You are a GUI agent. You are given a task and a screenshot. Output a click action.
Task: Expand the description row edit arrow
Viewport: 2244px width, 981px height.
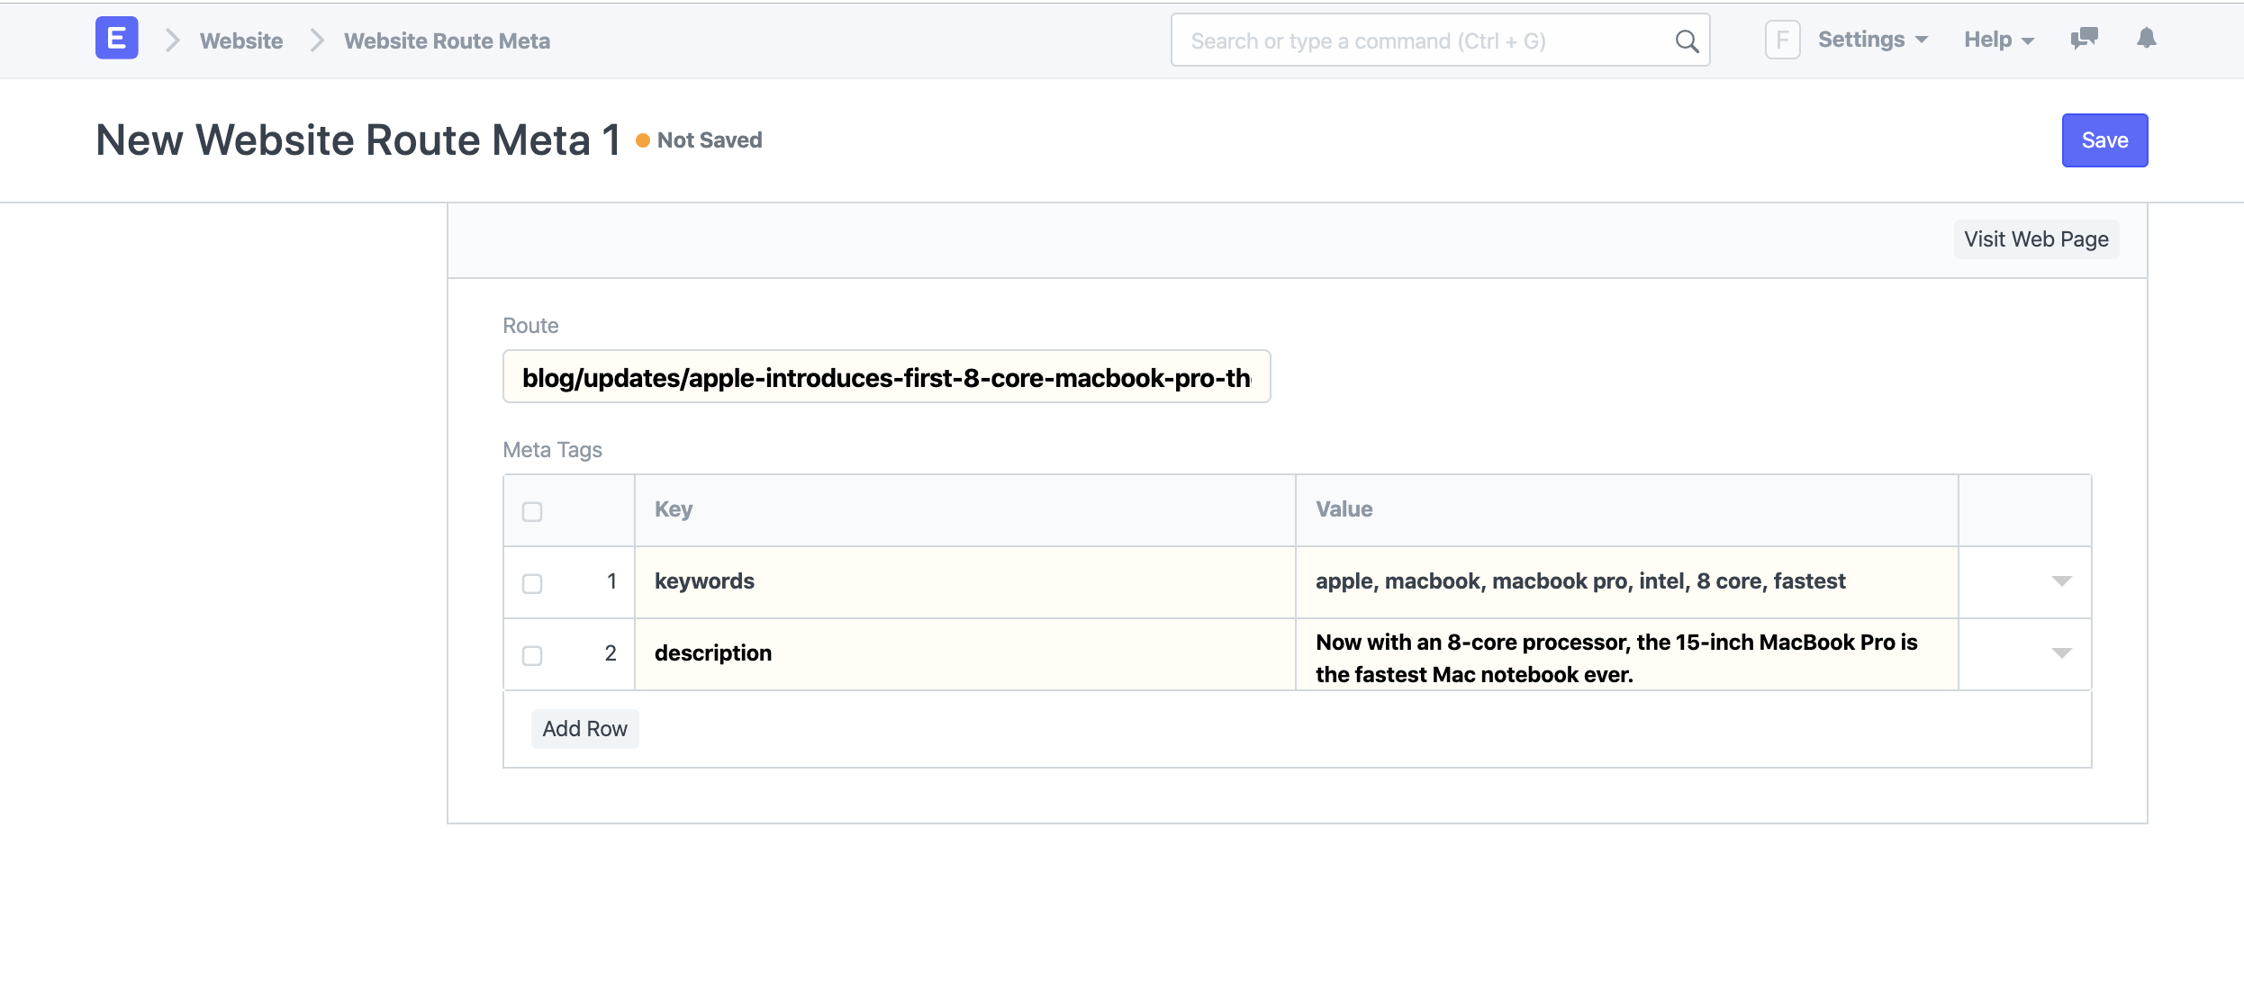pyautogui.click(x=2061, y=653)
